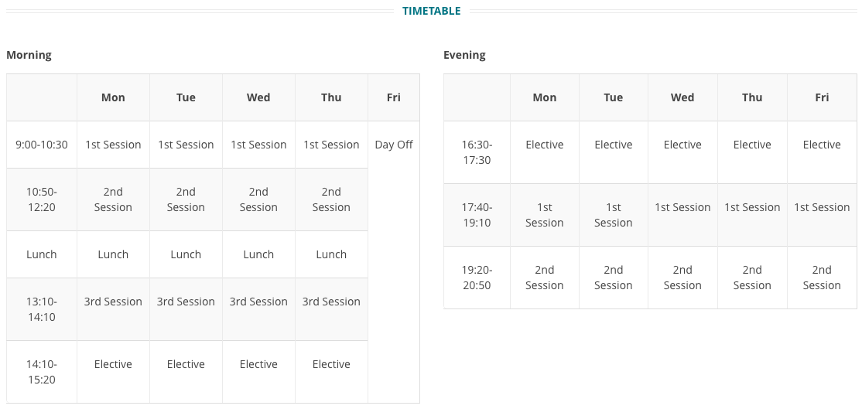Click Monday's morning Elective cell
Image resolution: width=862 pixels, height=409 pixels.
[113, 364]
